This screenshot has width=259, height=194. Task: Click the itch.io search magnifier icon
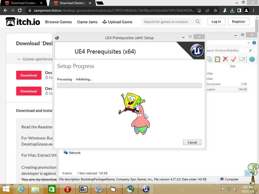[198, 22]
